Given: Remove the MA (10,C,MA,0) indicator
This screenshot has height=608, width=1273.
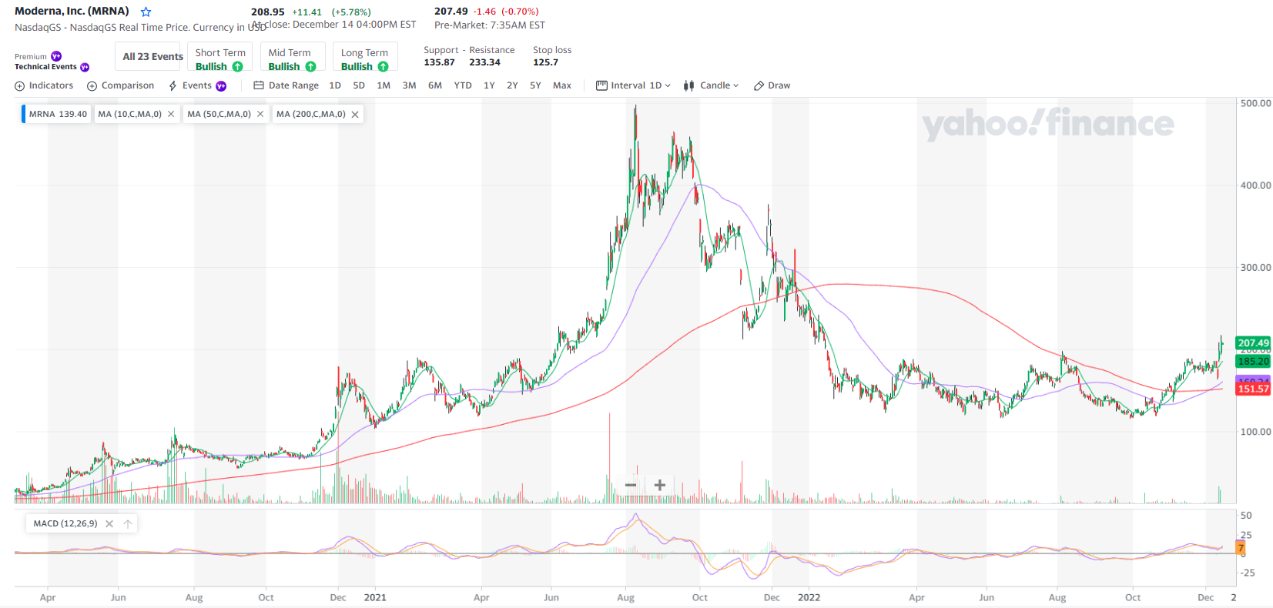Looking at the screenshot, I should (171, 114).
